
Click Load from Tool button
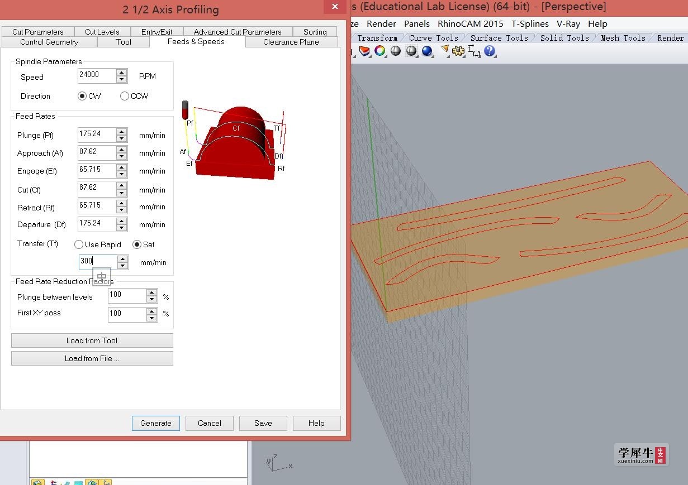pos(92,340)
